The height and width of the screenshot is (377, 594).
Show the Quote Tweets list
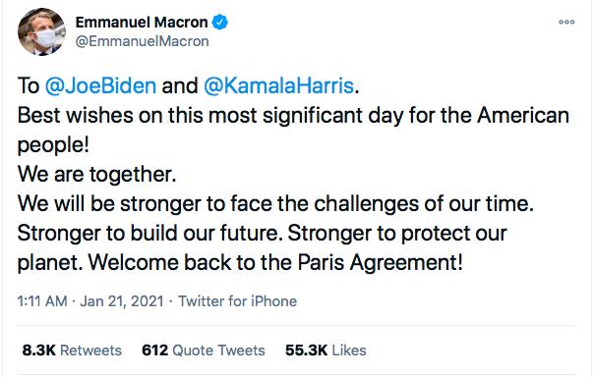pos(218,350)
